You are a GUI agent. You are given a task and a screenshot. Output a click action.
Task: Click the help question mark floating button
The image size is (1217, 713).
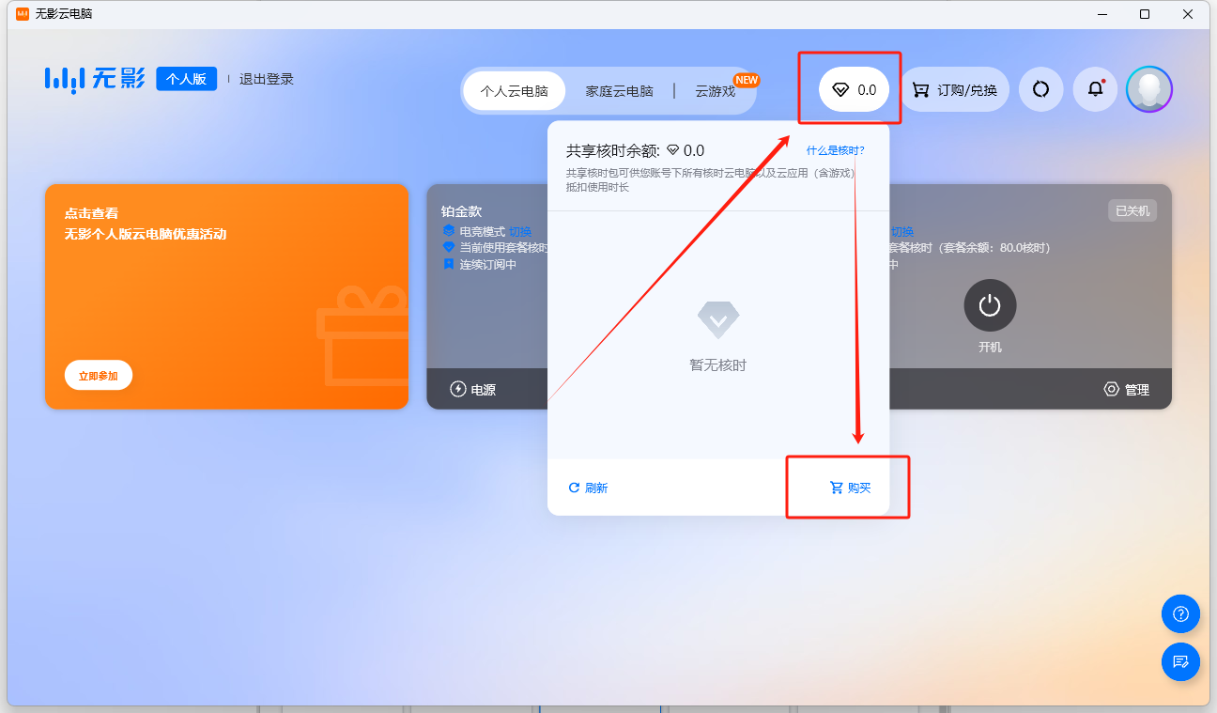coord(1180,614)
